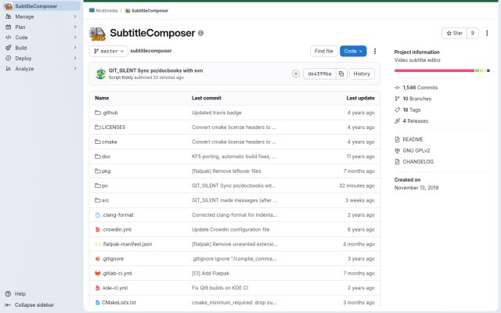
Task: Expand the Plan sidebar menu
Action: pyautogui.click(x=41, y=27)
